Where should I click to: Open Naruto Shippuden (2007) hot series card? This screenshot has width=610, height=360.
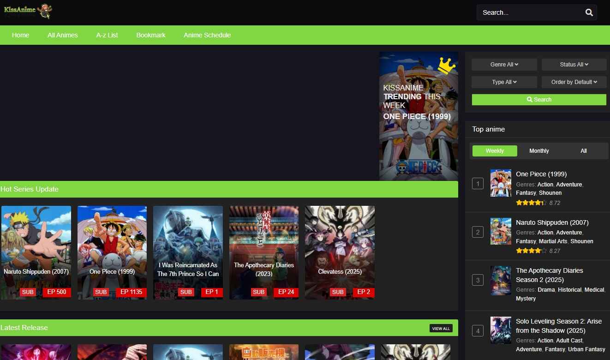[x=36, y=252]
